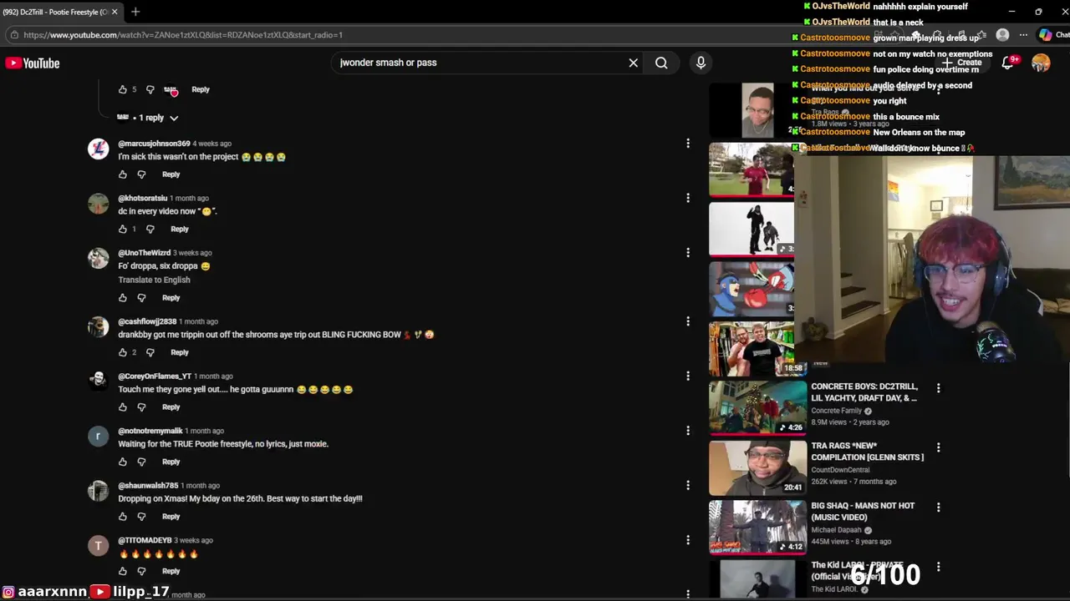
Task: Click the YouTube home logo
Action: [x=33, y=63]
